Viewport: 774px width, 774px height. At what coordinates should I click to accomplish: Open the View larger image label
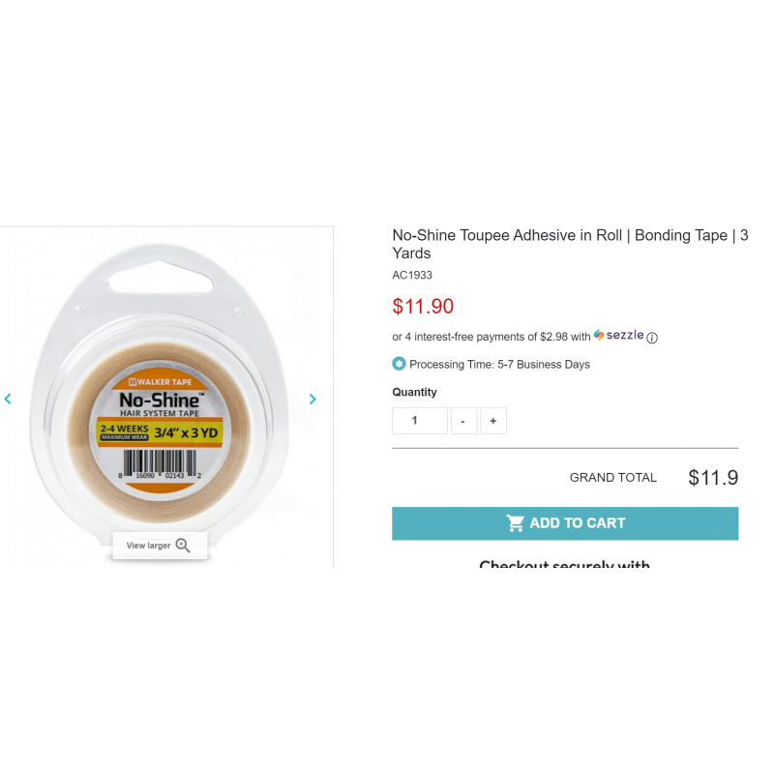pos(148,546)
